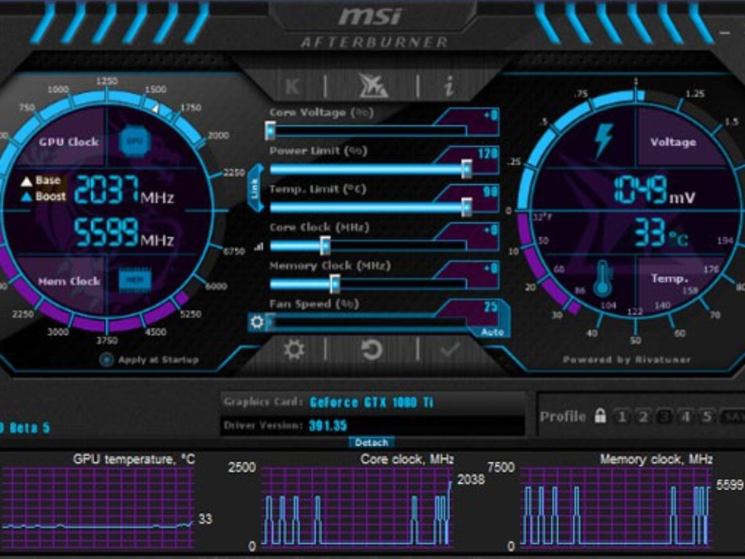Image resolution: width=745 pixels, height=559 pixels.
Task: Click the GeForce GTX 1080 Ti card name
Action: 371,402
